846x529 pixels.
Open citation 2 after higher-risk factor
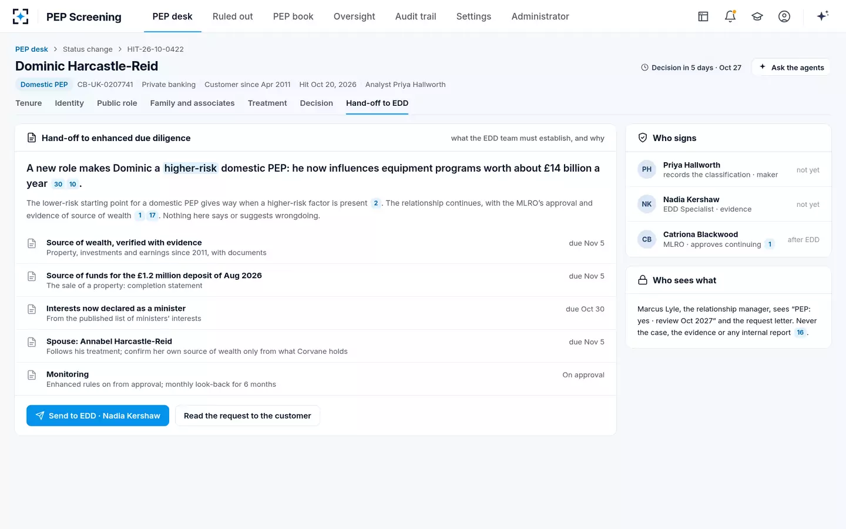click(376, 203)
